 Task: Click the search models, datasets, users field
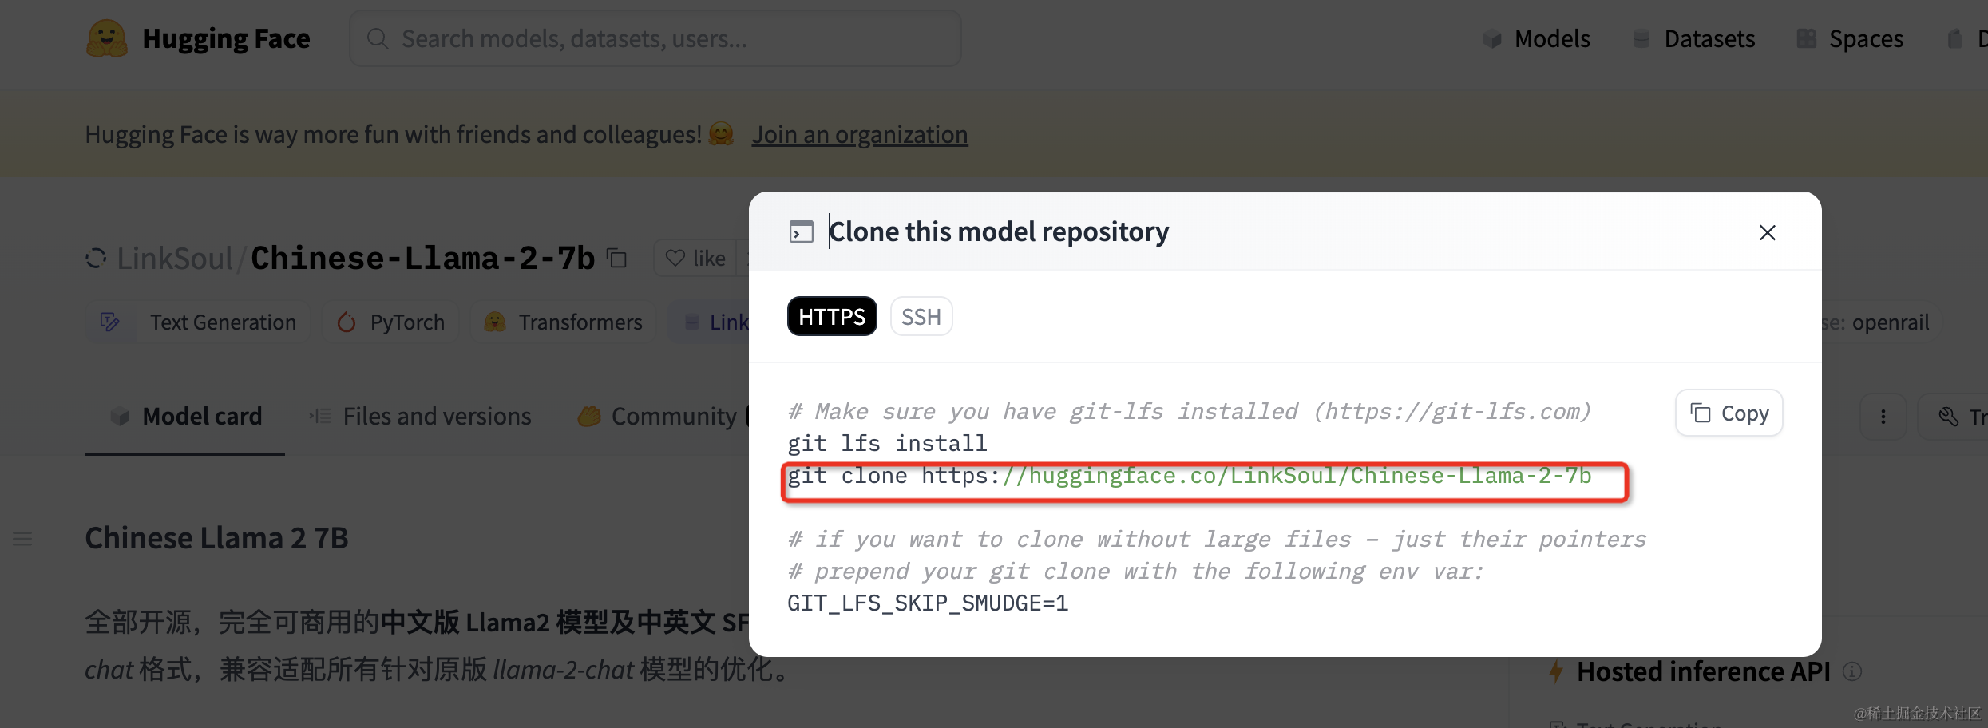[655, 38]
